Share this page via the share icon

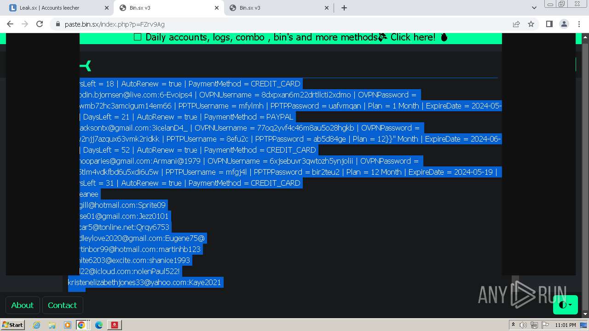(x=516, y=24)
